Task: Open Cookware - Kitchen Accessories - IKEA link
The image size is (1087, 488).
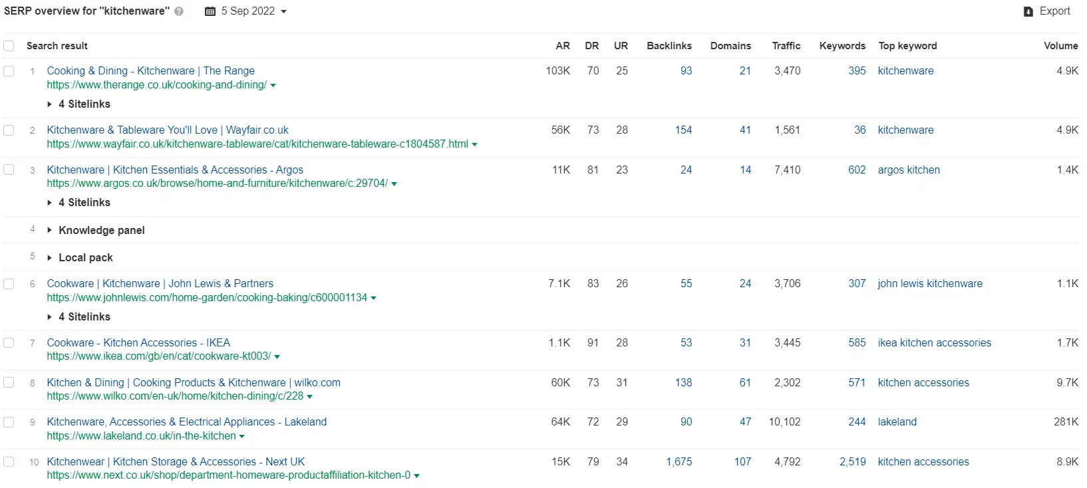Action: 138,343
